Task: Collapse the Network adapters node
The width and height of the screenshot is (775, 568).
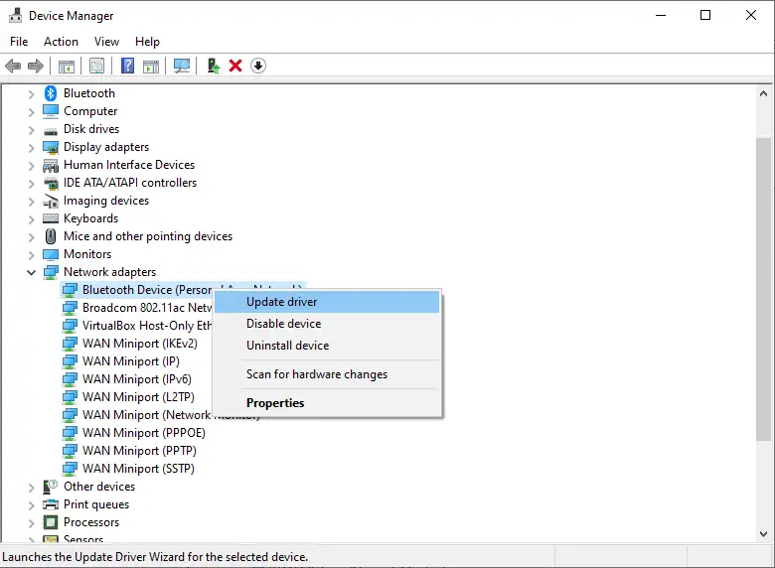Action: 31,272
